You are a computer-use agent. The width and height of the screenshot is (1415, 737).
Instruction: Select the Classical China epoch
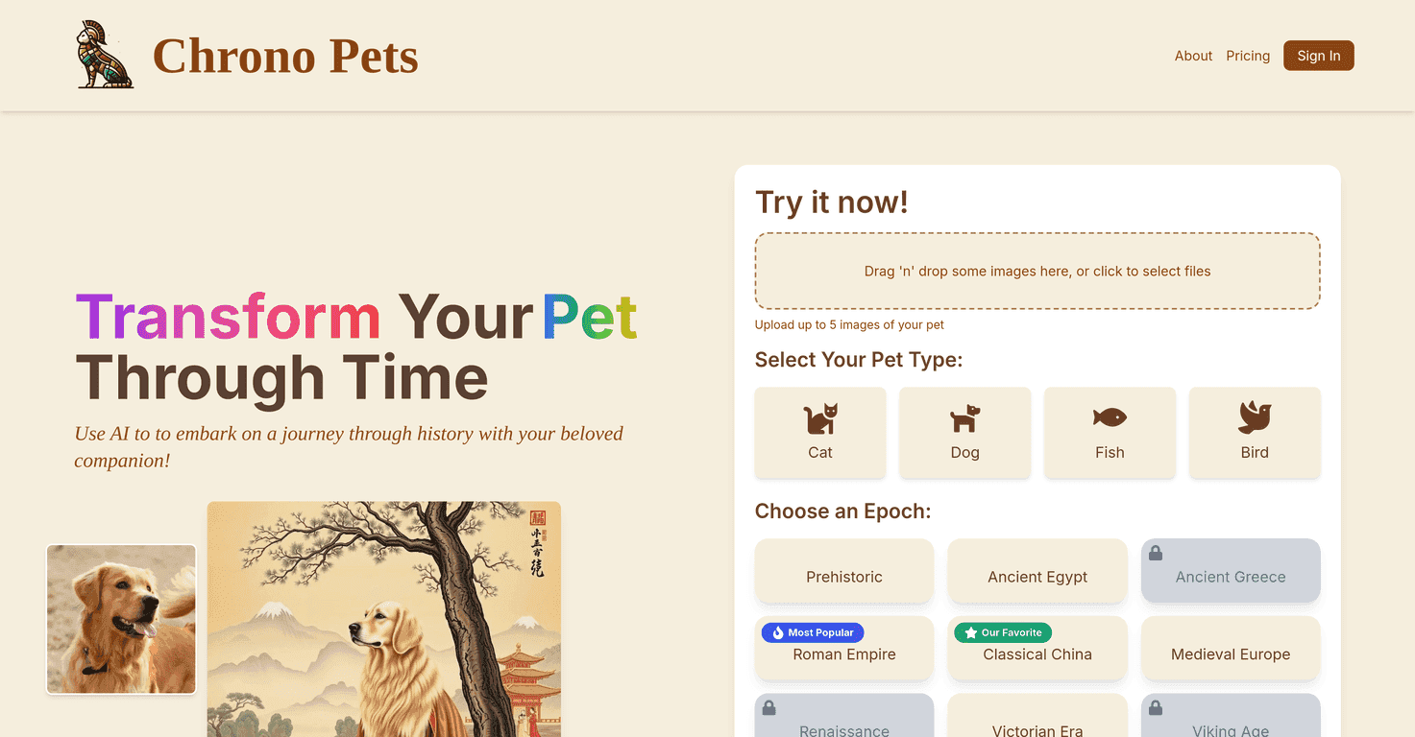pyautogui.click(x=1037, y=654)
